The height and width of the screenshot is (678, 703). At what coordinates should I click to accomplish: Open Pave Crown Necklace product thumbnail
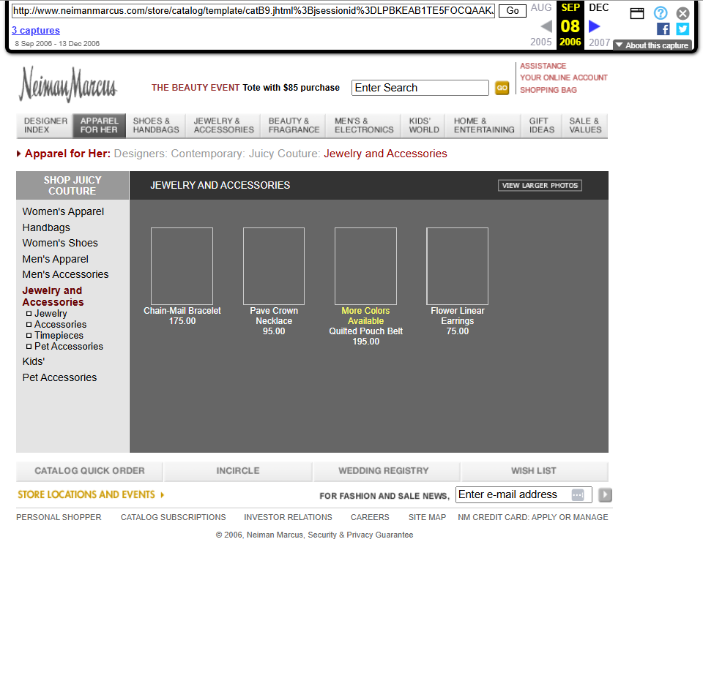(x=273, y=266)
